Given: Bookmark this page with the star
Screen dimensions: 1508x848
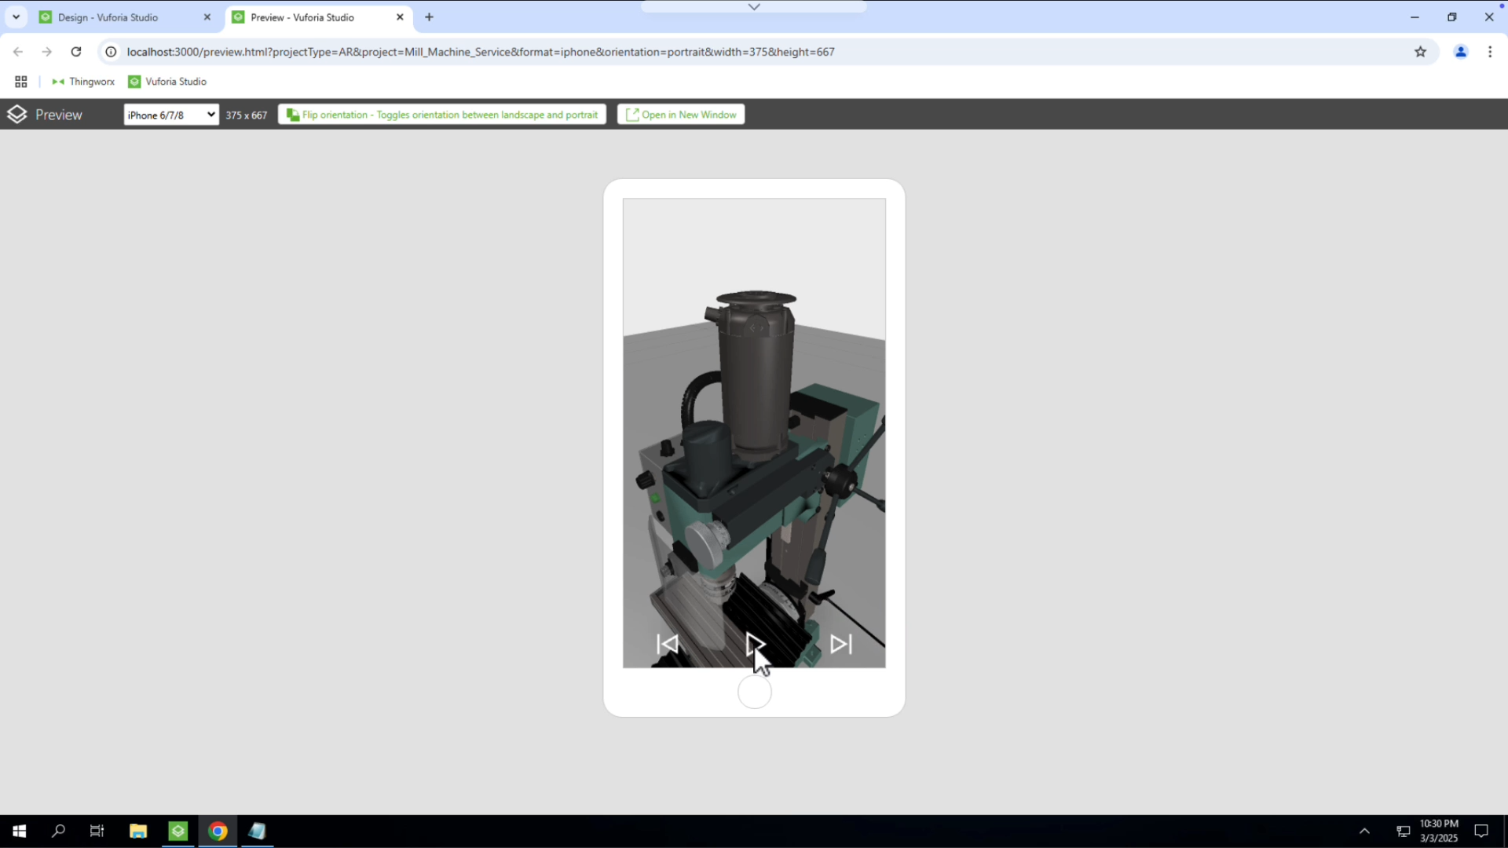Looking at the screenshot, I should [1420, 52].
